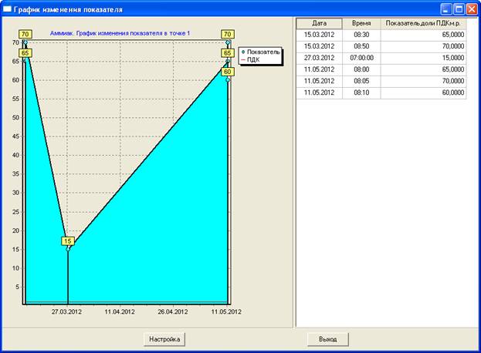Click the red ПДК legend line
Viewport: 481px width, 353px height.
244,59
